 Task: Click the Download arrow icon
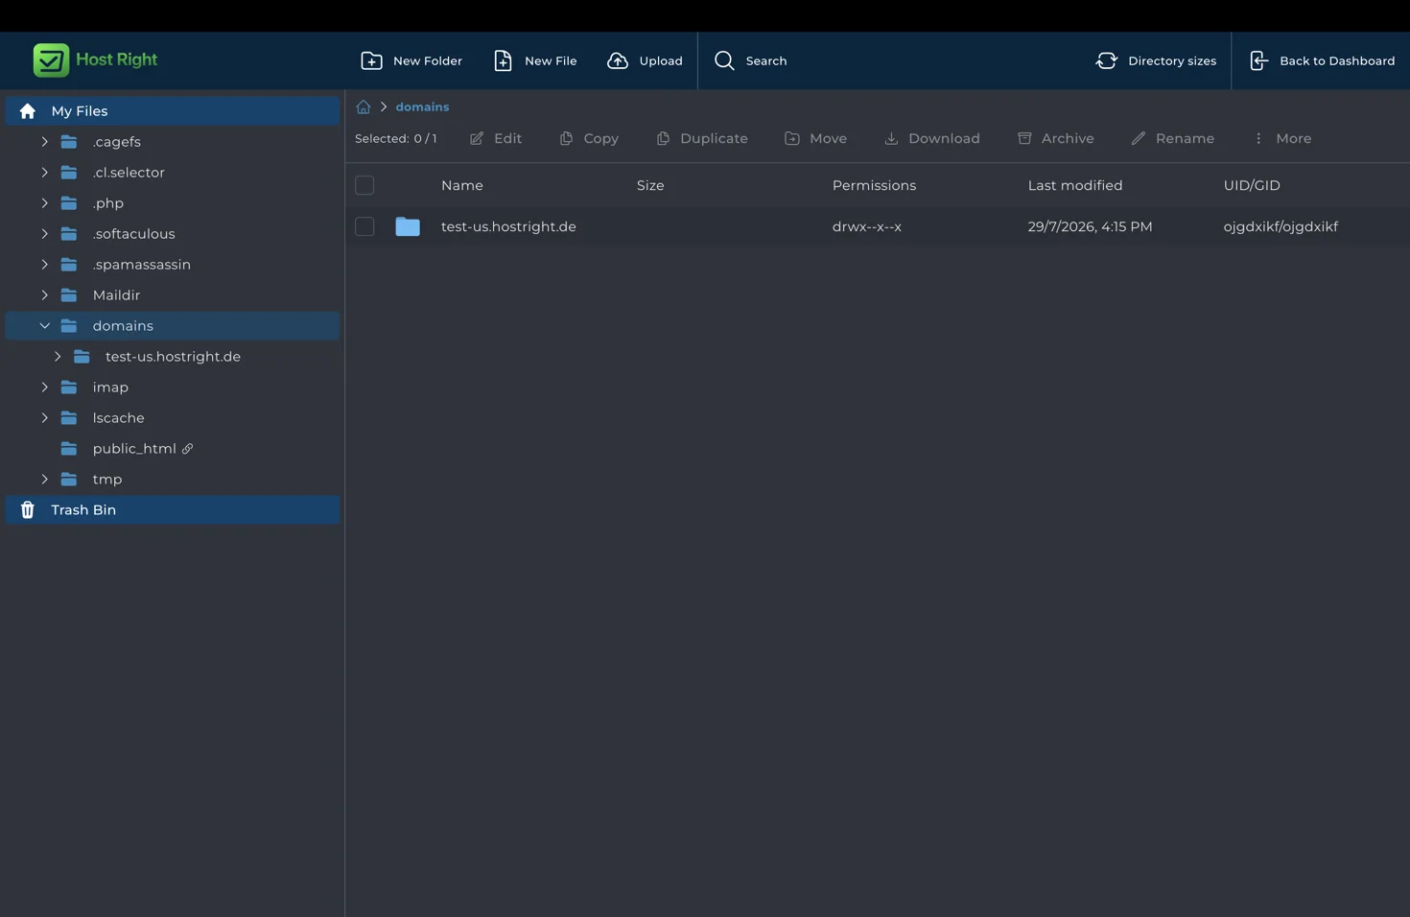pyautogui.click(x=891, y=138)
